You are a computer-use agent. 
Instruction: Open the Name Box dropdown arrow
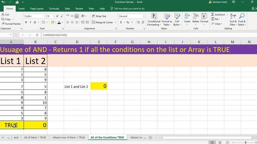tap(11, 35)
